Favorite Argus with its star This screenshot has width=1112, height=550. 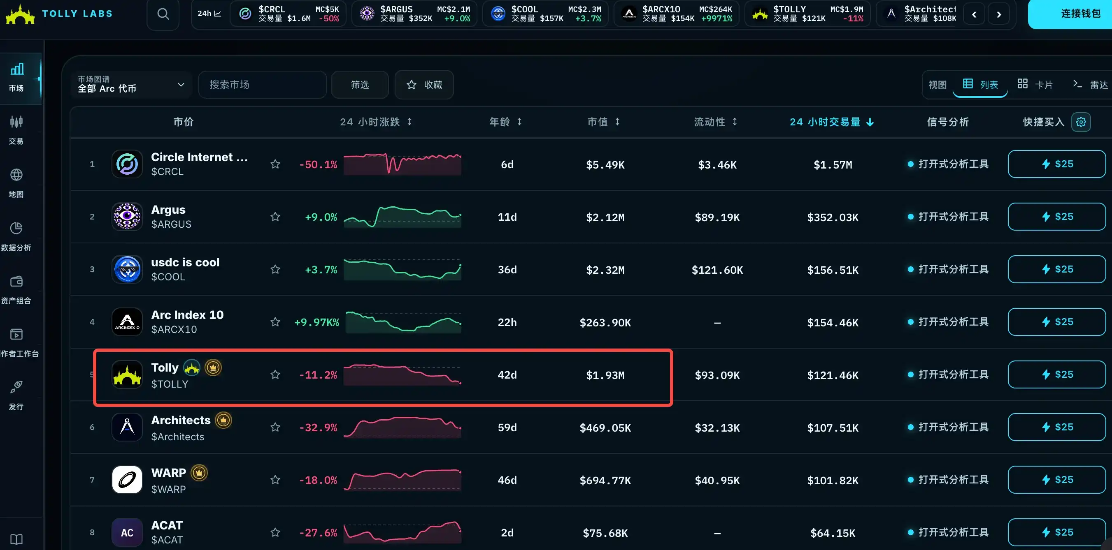275,216
